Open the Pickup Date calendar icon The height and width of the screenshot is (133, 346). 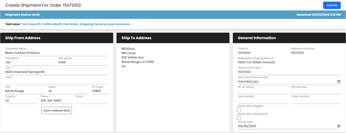[339, 126]
